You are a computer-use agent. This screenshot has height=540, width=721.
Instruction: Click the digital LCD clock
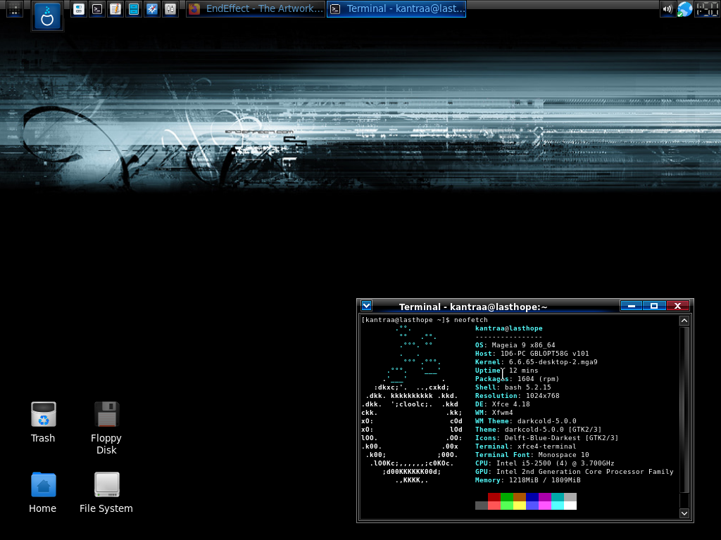tap(707, 8)
